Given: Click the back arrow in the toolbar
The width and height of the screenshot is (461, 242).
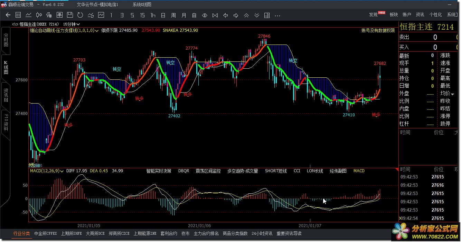Looking at the screenshot, I should tap(8, 15).
